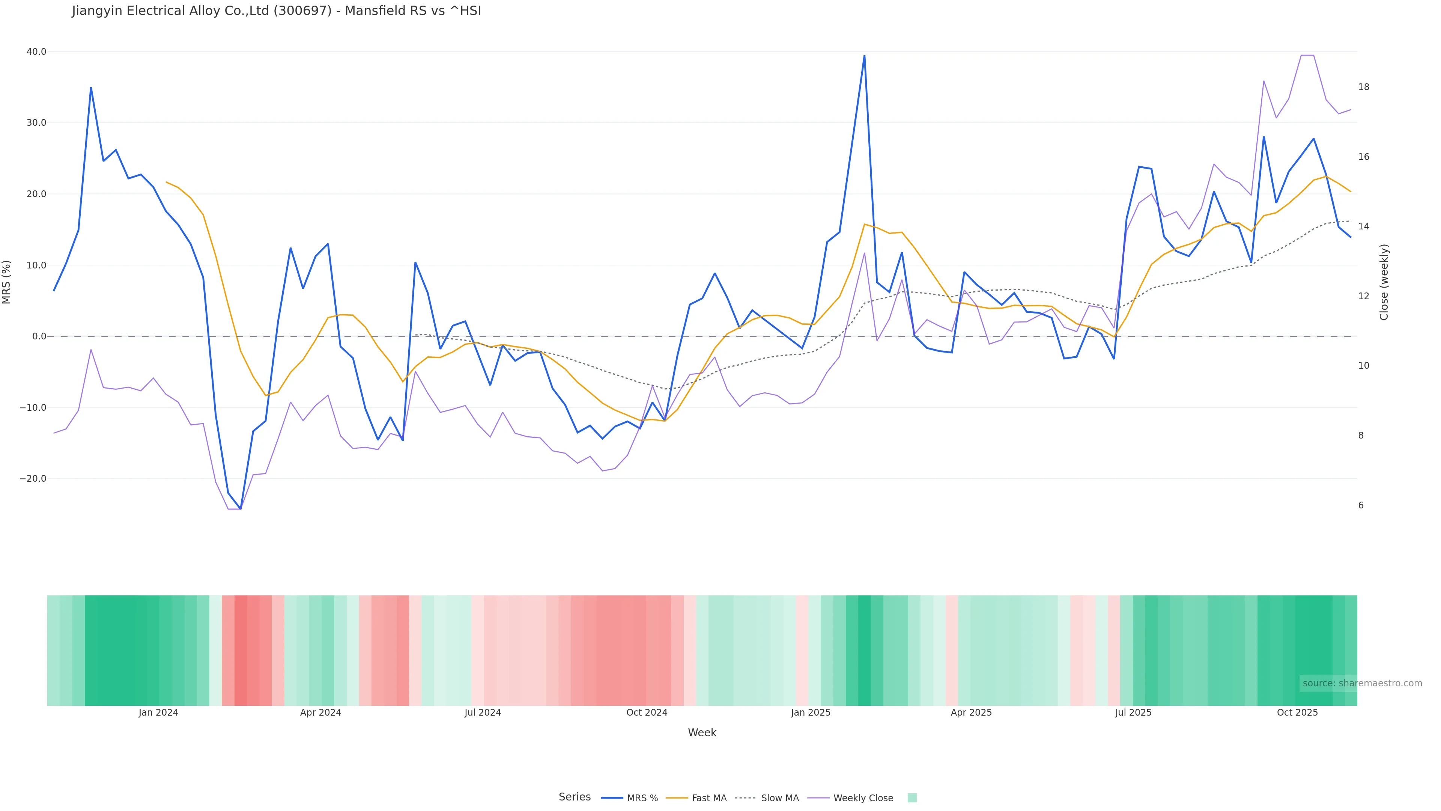This screenshot has width=1441, height=811.
Task: Click the orange Fast MA legend line icon
Action: [x=677, y=798]
